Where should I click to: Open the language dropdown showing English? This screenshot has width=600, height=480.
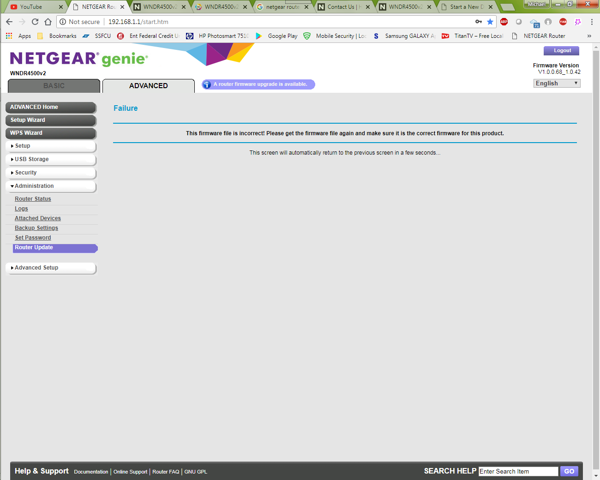[557, 83]
